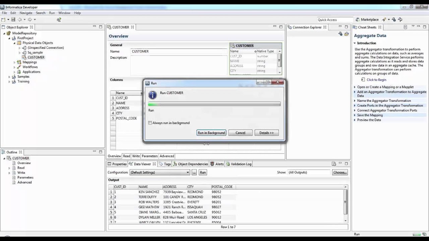Click the Details >> button

pyautogui.click(x=266, y=133)
